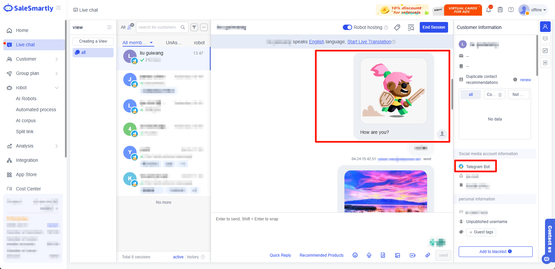Open the emoji picker

tap(355, 255)
